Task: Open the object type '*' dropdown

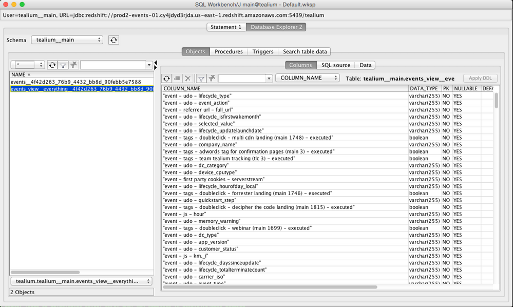Action: point(28,65)
